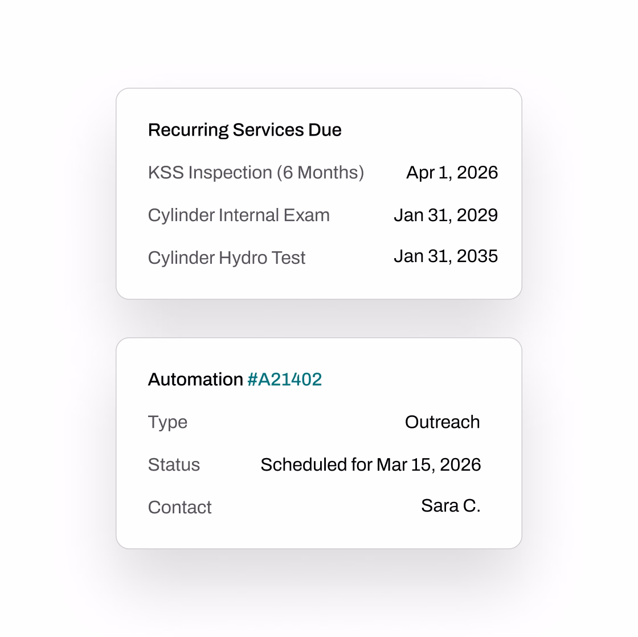Select the Recurring Services Due card
Viewport: 638px width, 637px height.
click(x=319, y=194)
